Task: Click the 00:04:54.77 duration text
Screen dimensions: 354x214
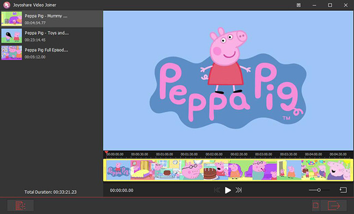Action: pos(35,23)
